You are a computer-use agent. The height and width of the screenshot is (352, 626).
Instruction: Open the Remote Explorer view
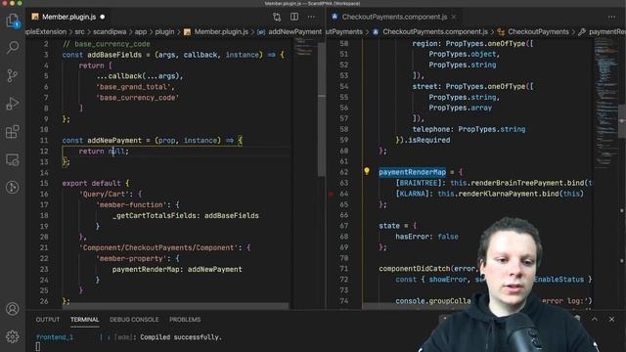point(13,159)
